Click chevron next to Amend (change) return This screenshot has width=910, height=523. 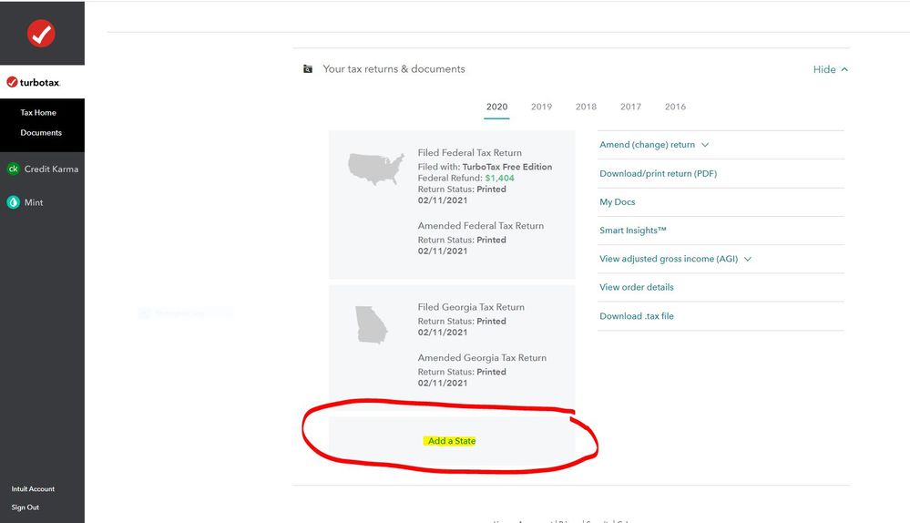pyautogui.click(x=705, y=145)
